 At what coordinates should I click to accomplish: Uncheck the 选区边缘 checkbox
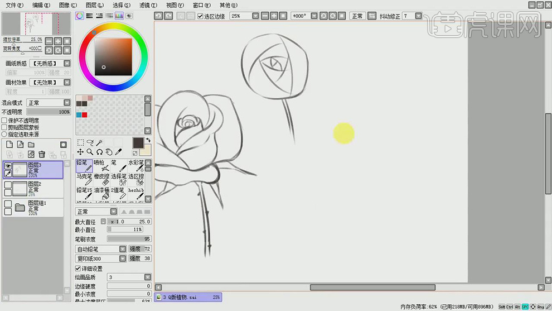click(x=201, y=16)
